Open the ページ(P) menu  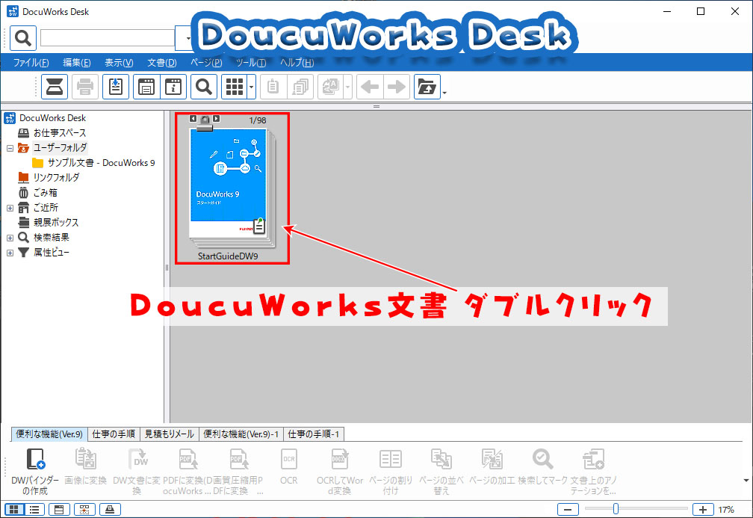206,63
